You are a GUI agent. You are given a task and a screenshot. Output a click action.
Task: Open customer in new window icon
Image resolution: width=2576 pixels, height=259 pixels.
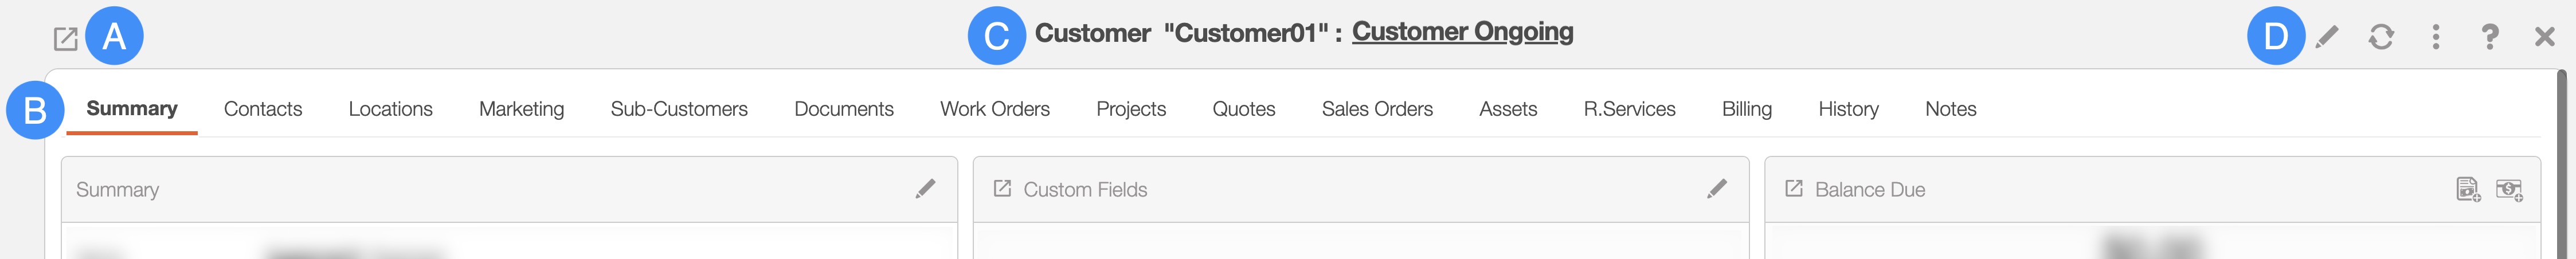pyautogui.click(x=65, y=39)
